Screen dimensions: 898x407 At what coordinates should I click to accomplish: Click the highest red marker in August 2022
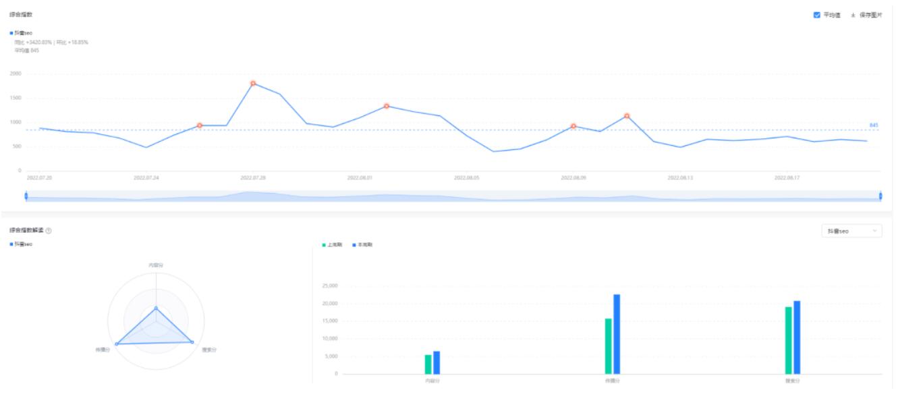387,106
